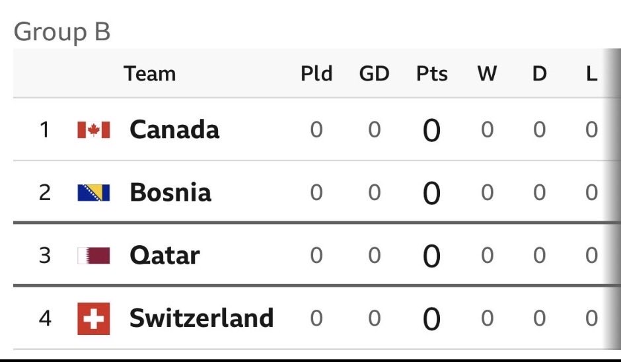Click the Team column header

click(x=150, y=74)
